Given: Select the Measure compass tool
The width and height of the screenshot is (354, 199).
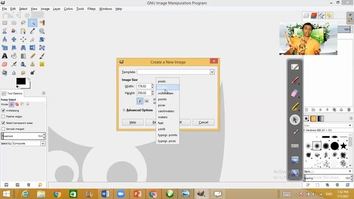Looking at the screenshot, I should [4, 39].
